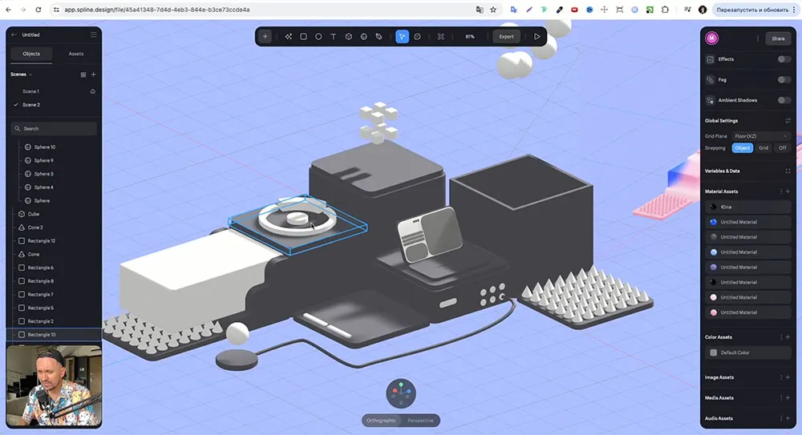Image resolution: width=802 pixels, height=435 pixels.
Task: Open the 81% zoom level dropdown
Action: coord(469,37)
